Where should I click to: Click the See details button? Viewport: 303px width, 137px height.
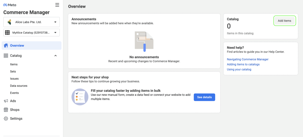(x=204, y=97)
